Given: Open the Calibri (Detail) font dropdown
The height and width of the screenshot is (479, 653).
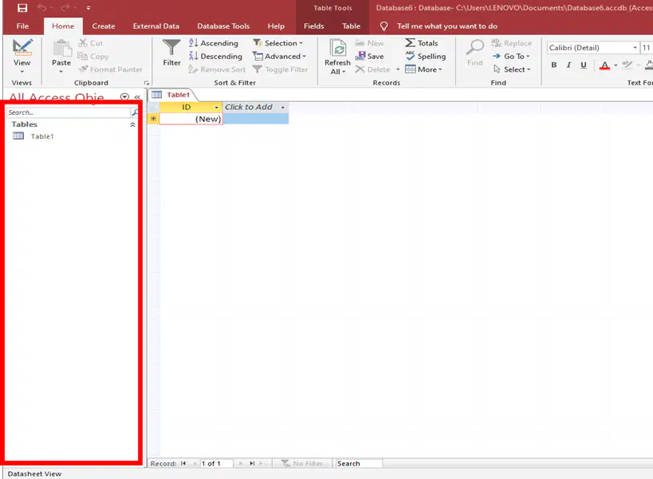Looking at the screenshot, I should click(x=635, y=48).
